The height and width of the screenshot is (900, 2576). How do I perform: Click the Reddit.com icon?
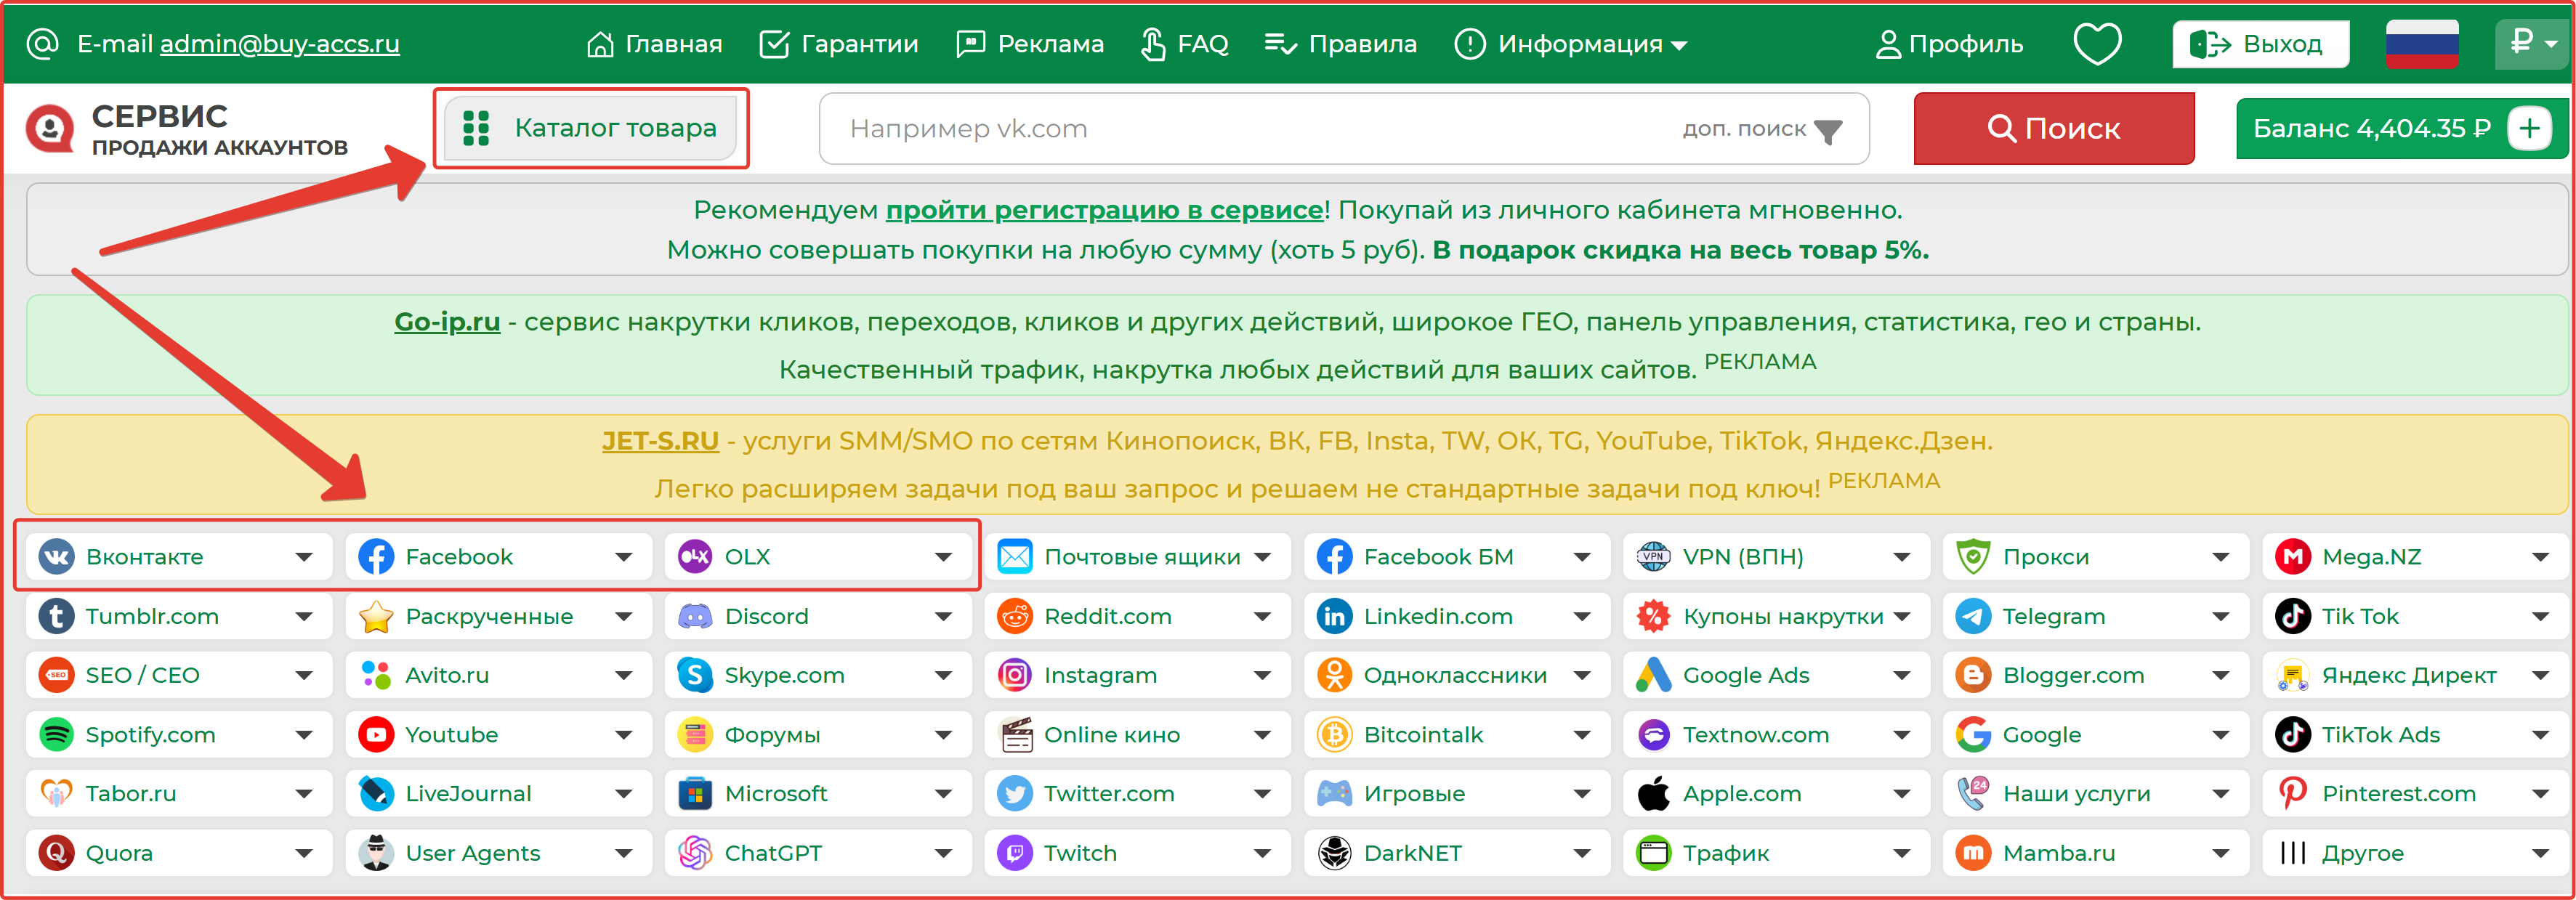point(1015,616)
